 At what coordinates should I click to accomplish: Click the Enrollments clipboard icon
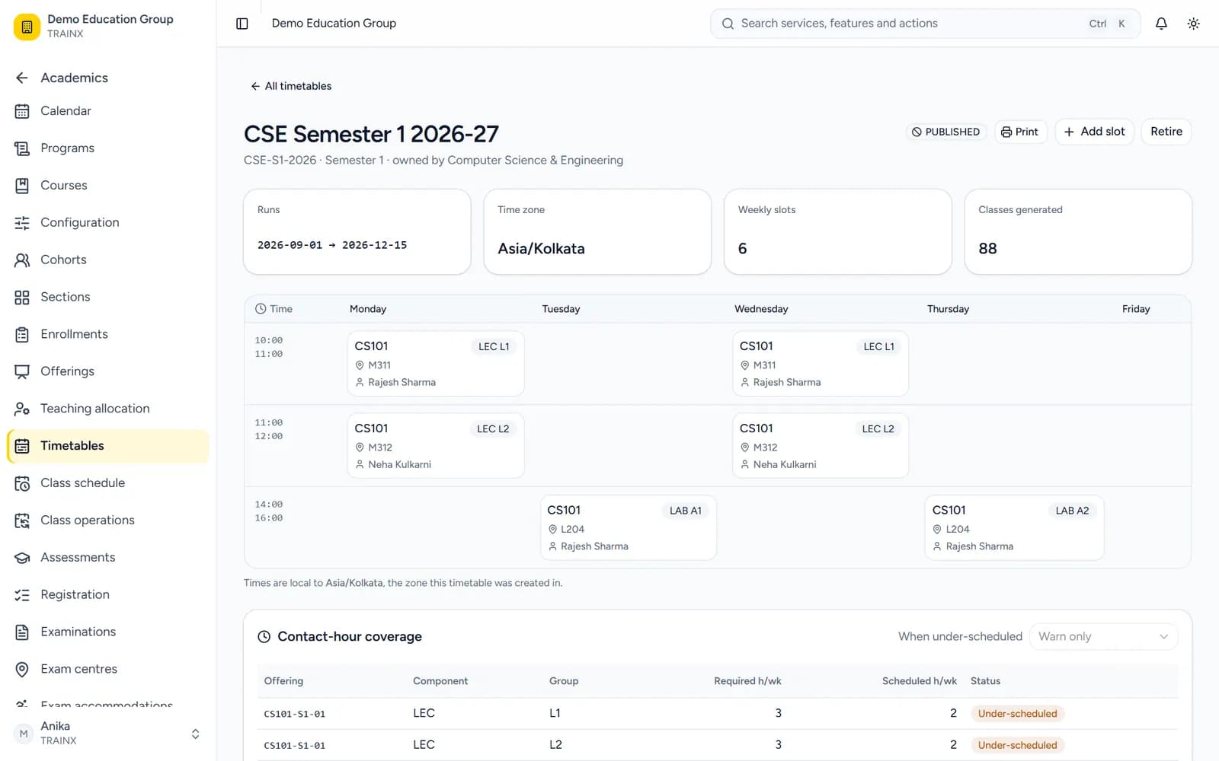pos(22,335)
